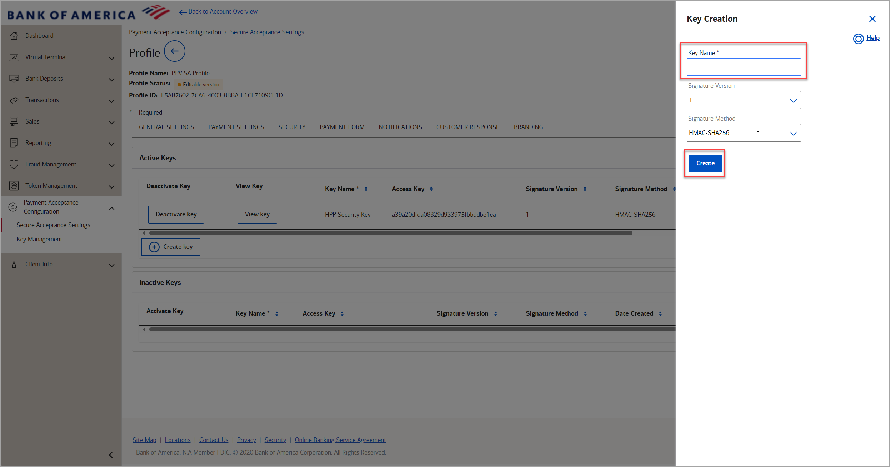Click the Deactivate key button
Image resolution: width=890 pixels, height=467 pixels.
pyautogui.click(x=176, y=214)
